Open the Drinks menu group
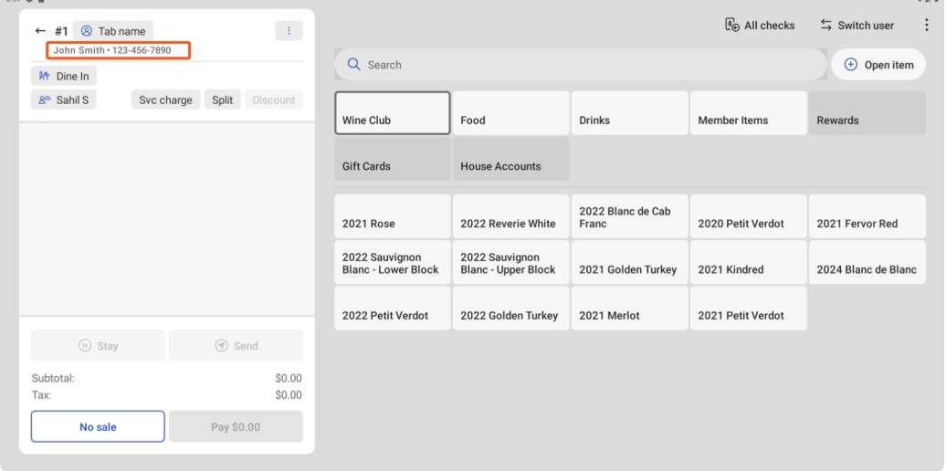Viewport: 946px width, 471px height. (x=630, y=113)
